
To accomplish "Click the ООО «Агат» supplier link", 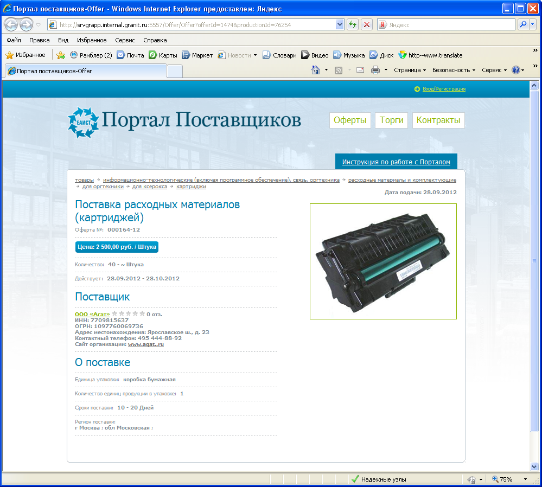I will click(x=92, y=314).
